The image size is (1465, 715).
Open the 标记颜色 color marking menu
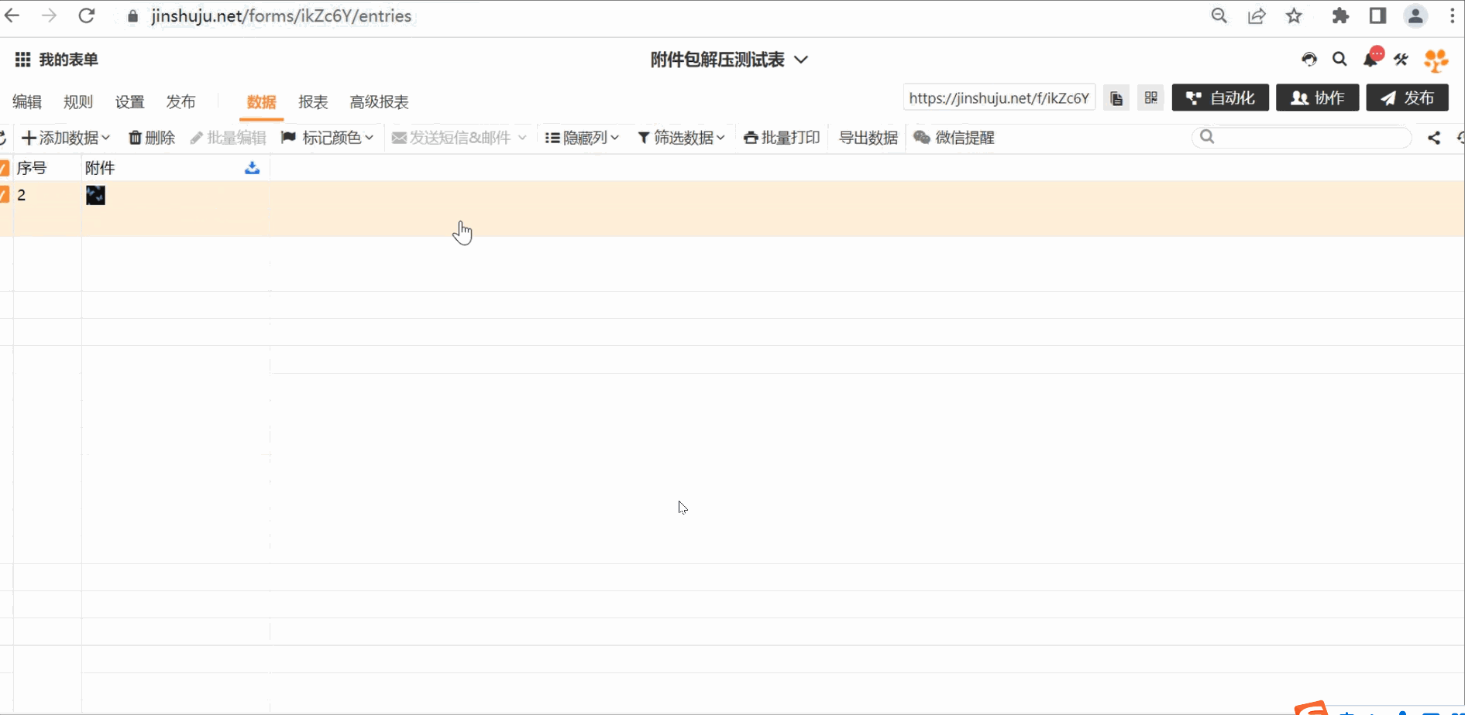328,138
